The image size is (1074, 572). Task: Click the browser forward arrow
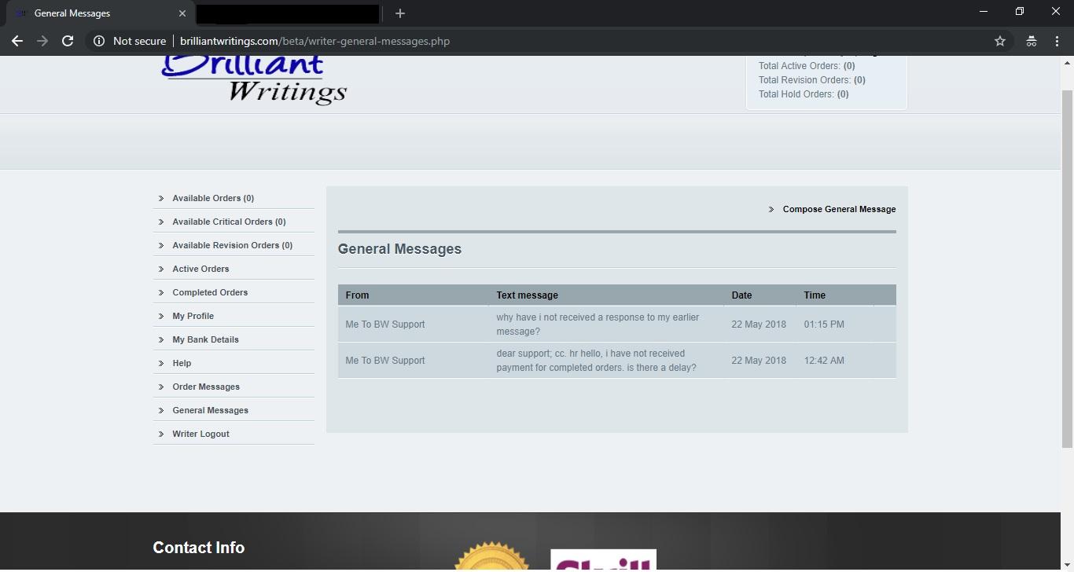[42, 41]
